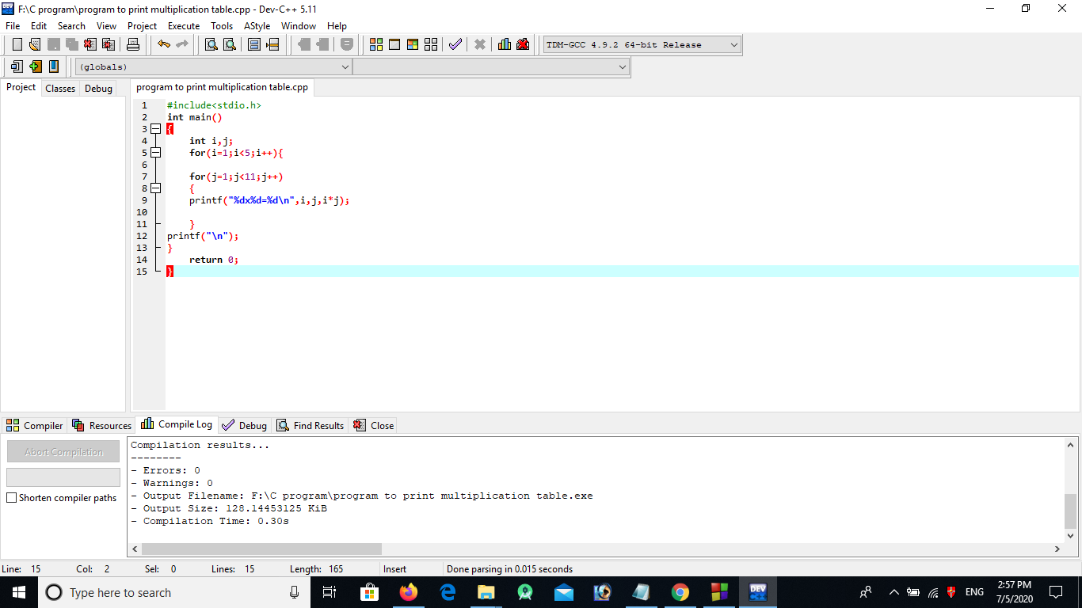Click the Goto Line toolbar icon

[x=272, y=44]
